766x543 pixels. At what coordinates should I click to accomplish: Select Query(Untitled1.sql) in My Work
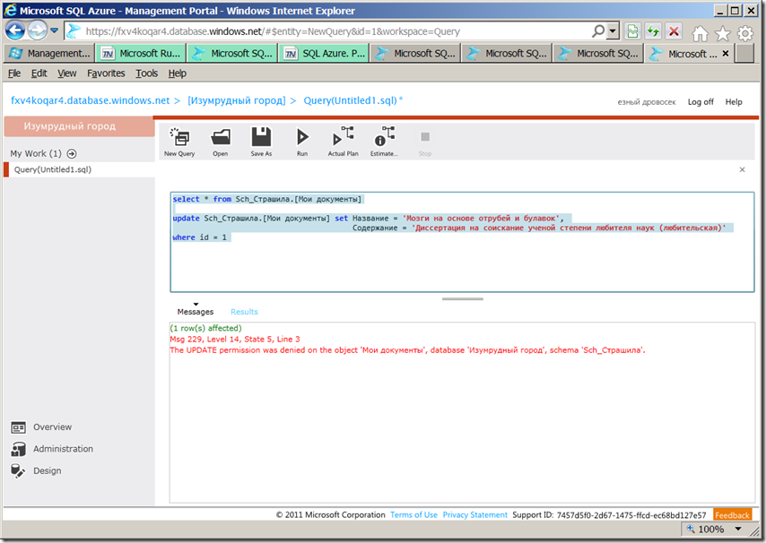[x=79, y=169]
